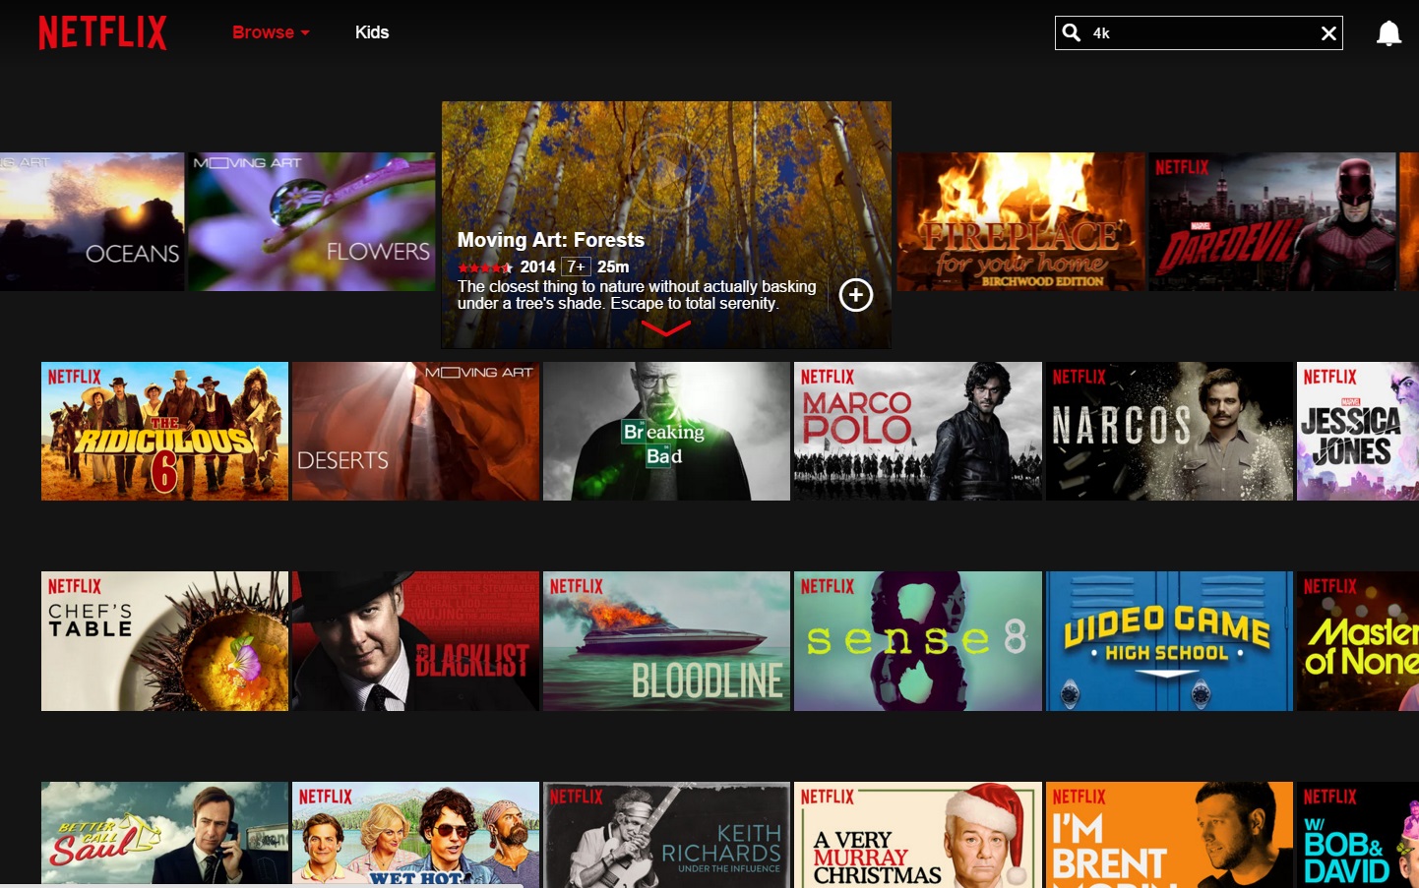Open the Video Game High School thumbnail
Screen dimensions: 1419x888
click(1169, 641)
